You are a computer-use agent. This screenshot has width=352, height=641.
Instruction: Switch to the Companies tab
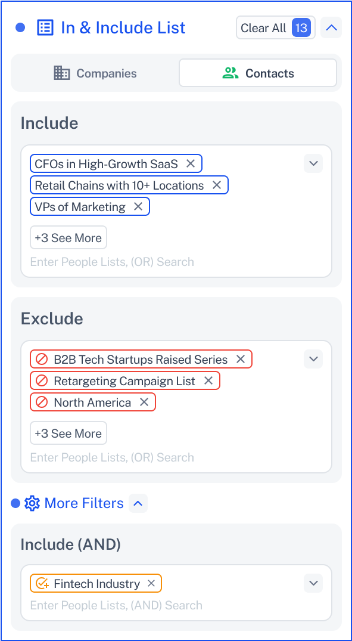coord(95,73)
